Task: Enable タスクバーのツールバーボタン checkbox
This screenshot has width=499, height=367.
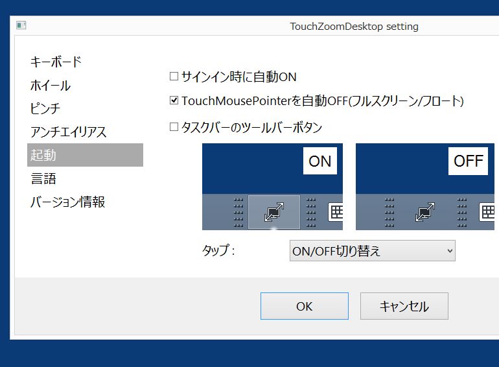Action: pyautogui.click(x=174, y=127)
